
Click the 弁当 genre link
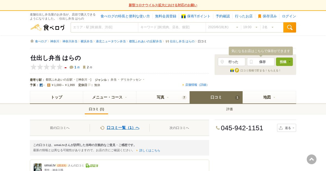pos(114,80)
